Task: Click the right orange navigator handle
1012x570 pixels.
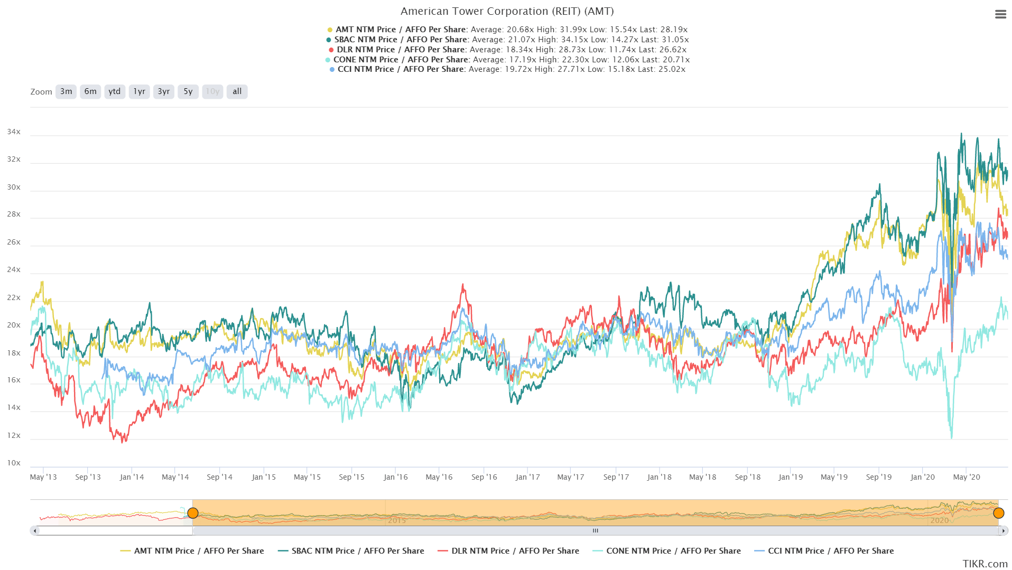Action: coord(998,513)
